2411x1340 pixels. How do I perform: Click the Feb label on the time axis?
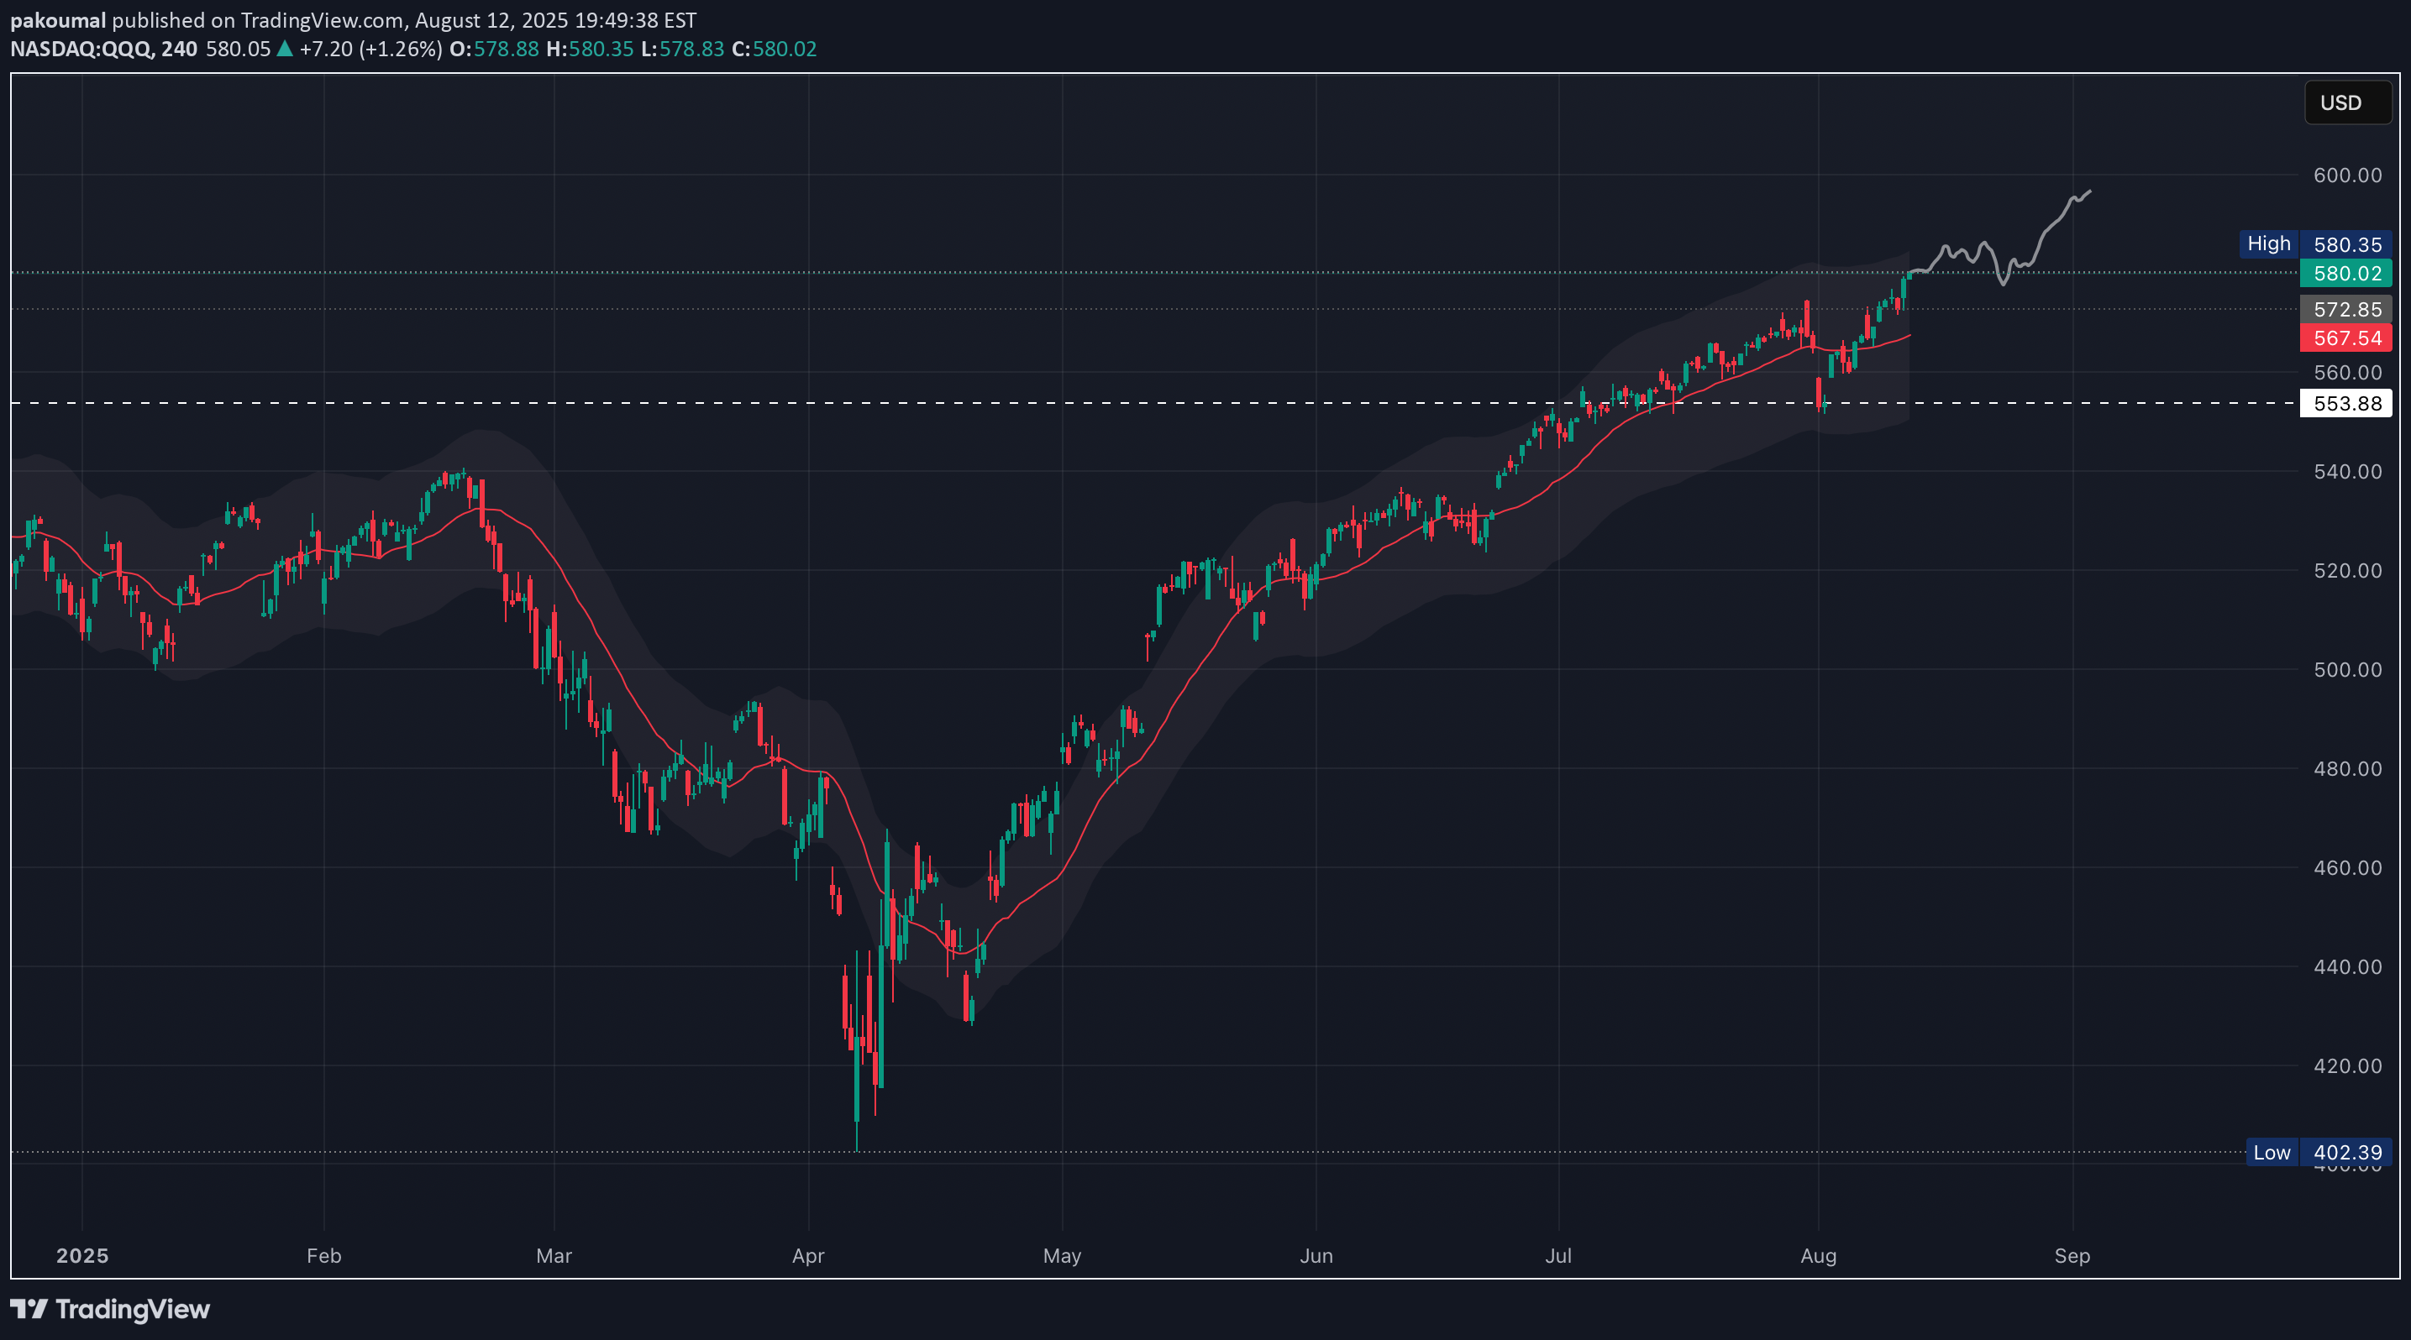tap(323, 1256)
